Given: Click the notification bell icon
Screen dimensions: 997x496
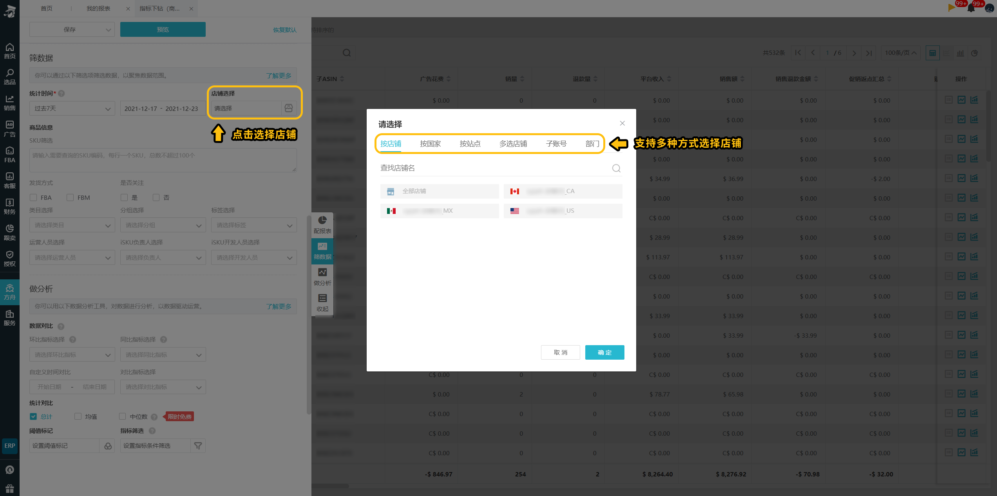Looking at the screenshot, I should 971,8.
